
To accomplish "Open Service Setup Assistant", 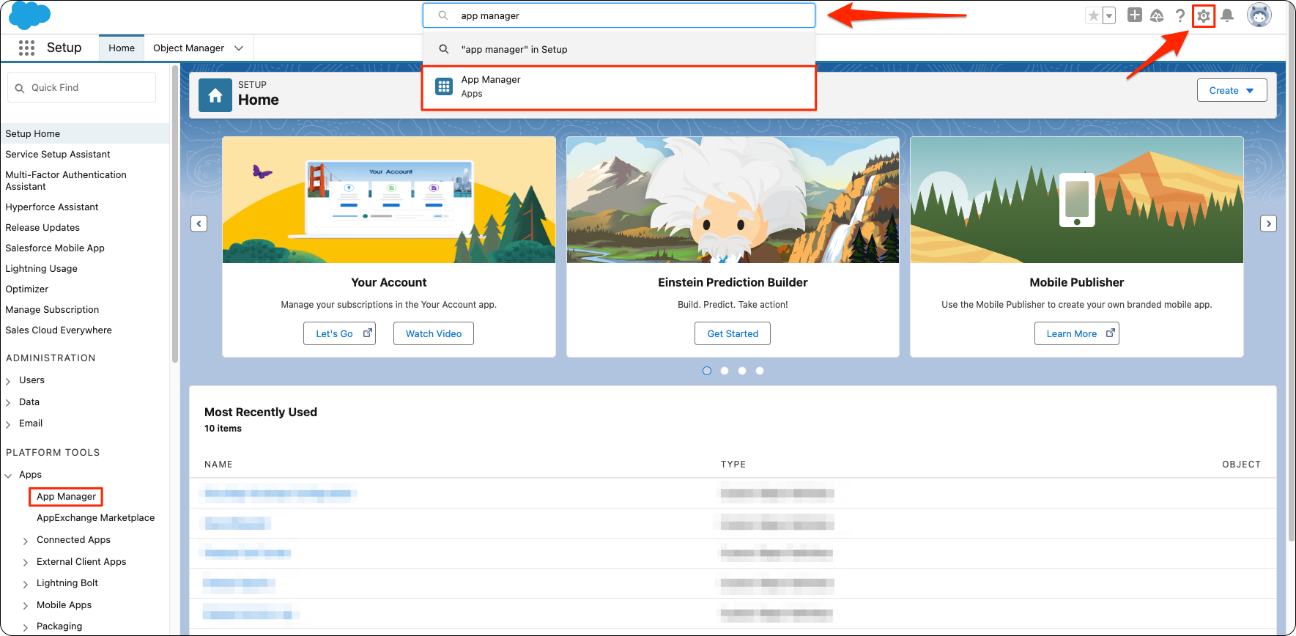I will [x=58, y=154].
